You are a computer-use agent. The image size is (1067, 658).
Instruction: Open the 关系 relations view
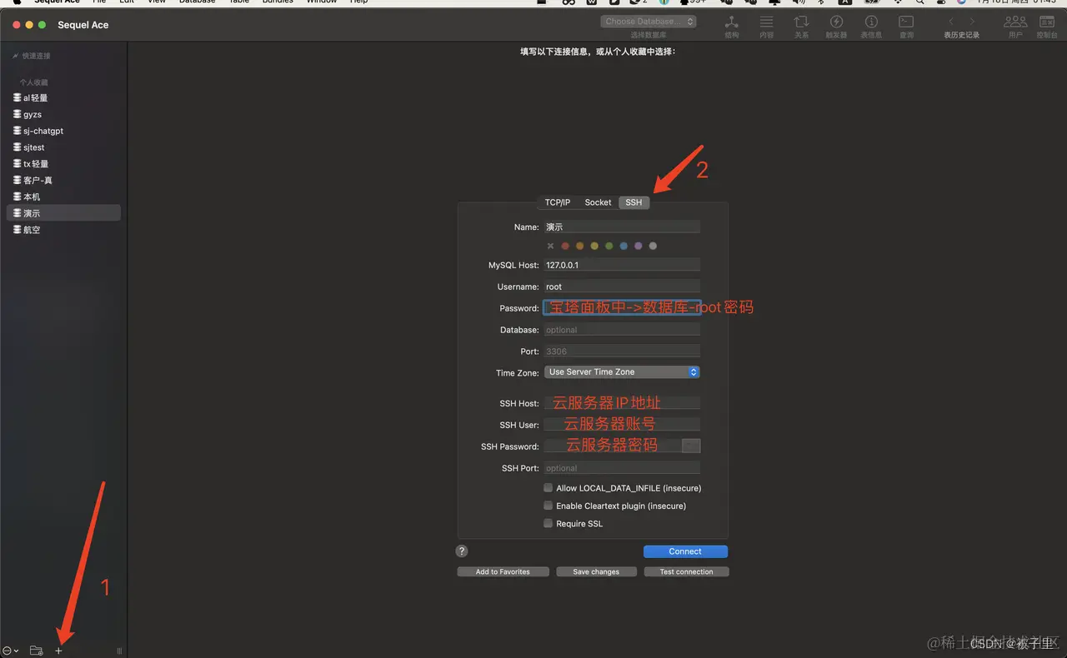801,26
